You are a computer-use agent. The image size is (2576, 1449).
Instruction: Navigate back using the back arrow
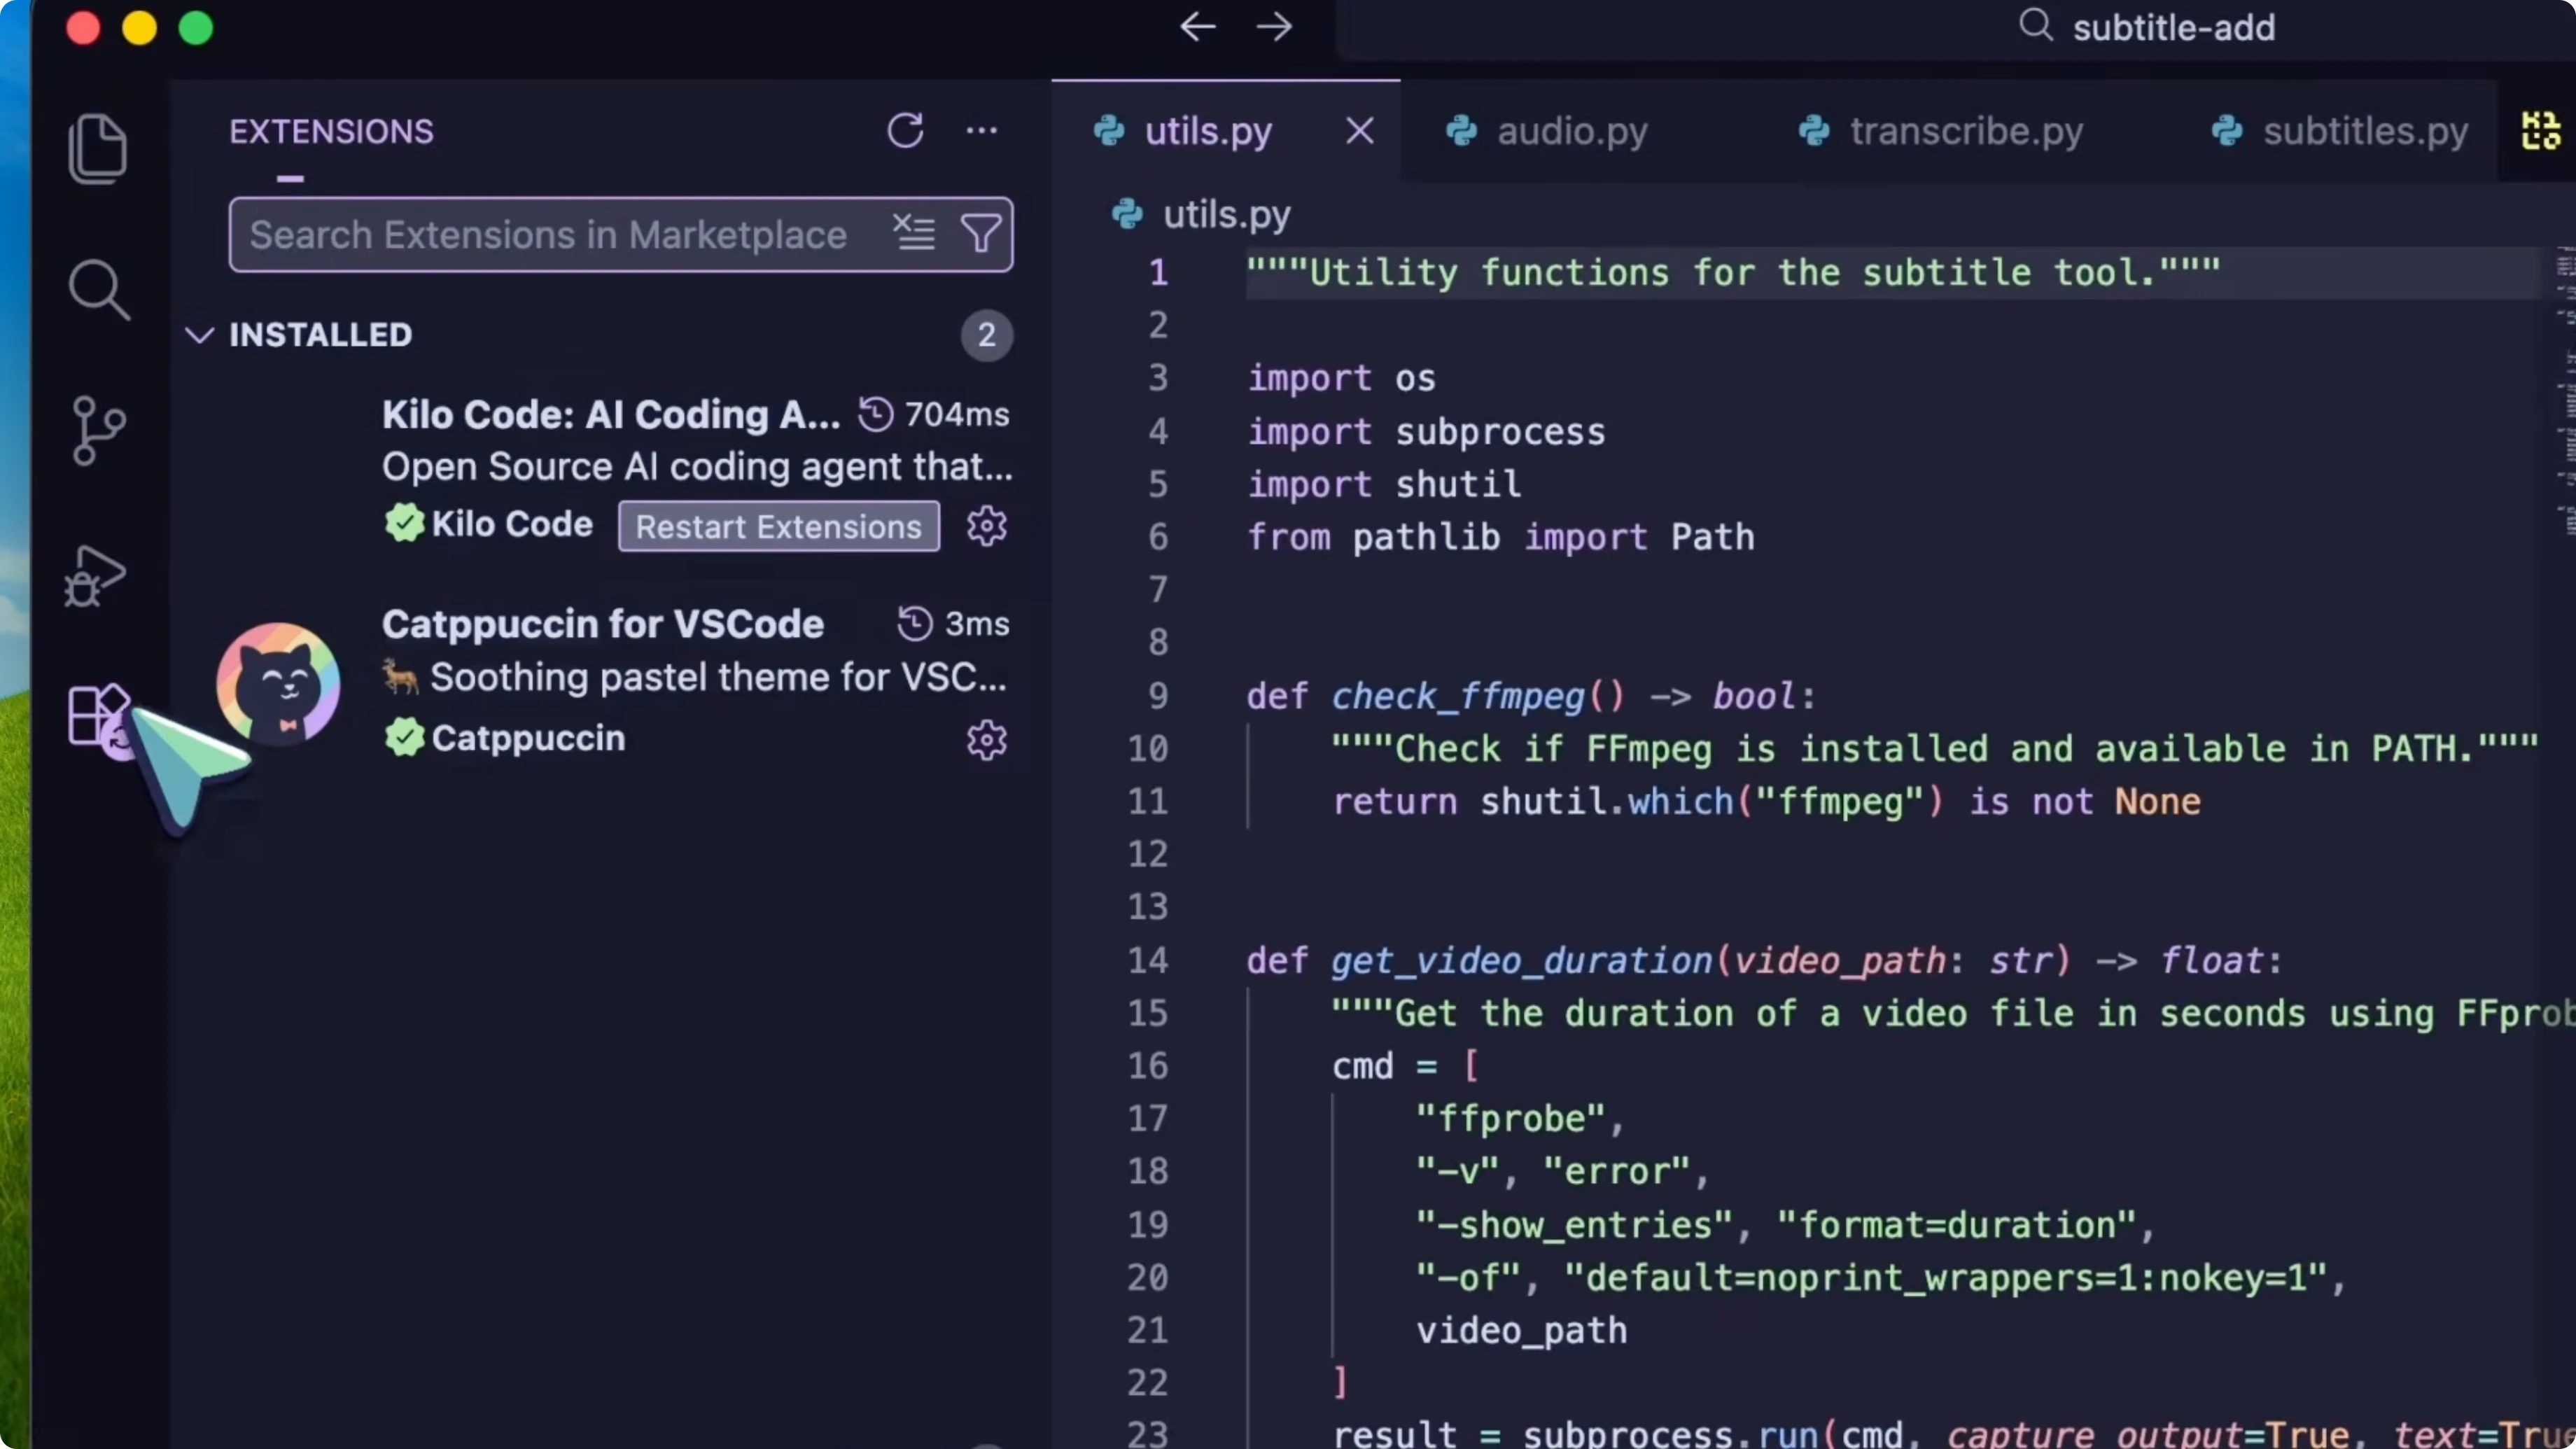(x=1196, y=27)
